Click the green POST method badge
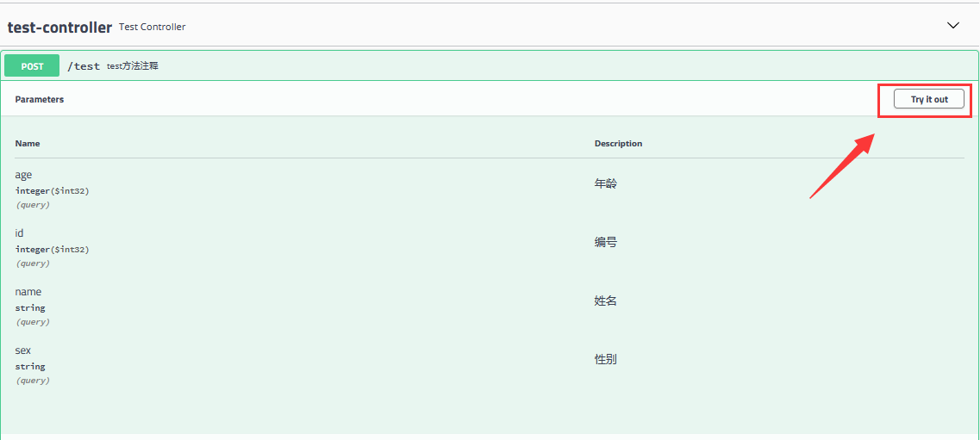Viewport: 980px width, 440px height. point(32,65)
